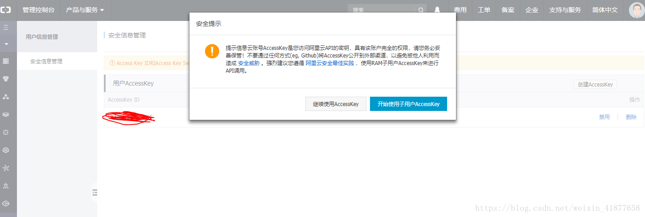The width and height of the screenshot is (645, 217).
Task: Open the notification bell icon
Action: 437,10
